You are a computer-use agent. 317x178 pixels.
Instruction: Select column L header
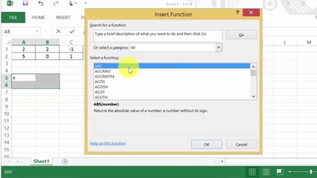coord(285,42)
